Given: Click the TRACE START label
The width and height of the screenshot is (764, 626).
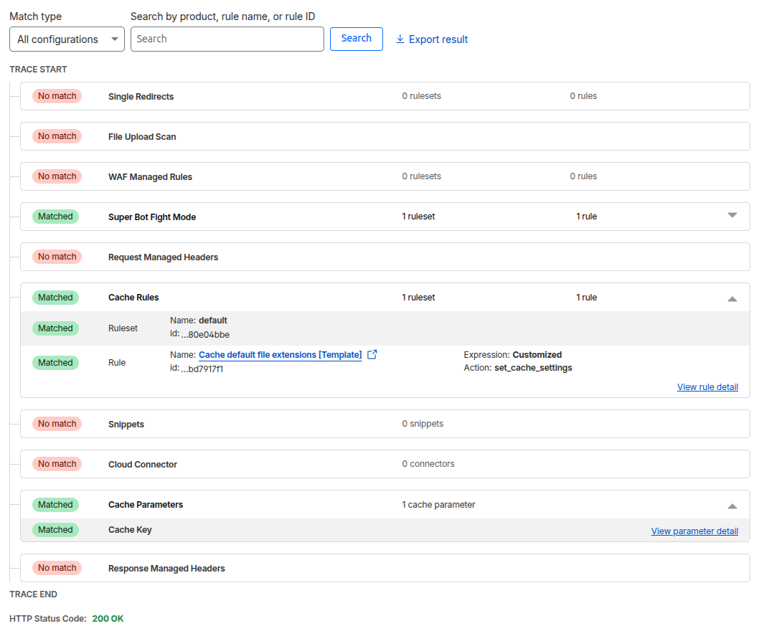Looking at the screenshot, I should [x=39, y=69].
